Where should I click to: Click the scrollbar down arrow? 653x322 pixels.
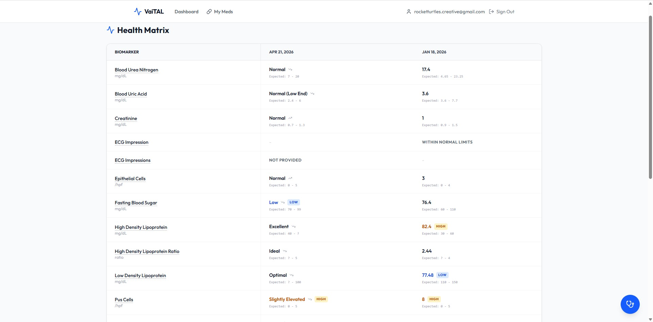coord(650,319)
